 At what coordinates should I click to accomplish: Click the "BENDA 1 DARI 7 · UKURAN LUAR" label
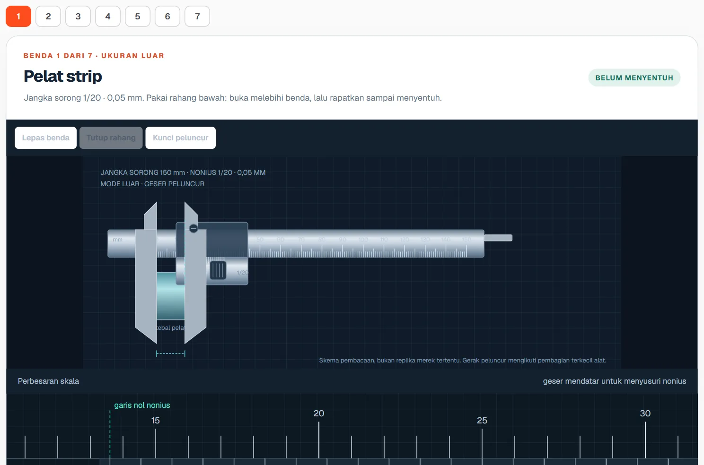(94, 56)
